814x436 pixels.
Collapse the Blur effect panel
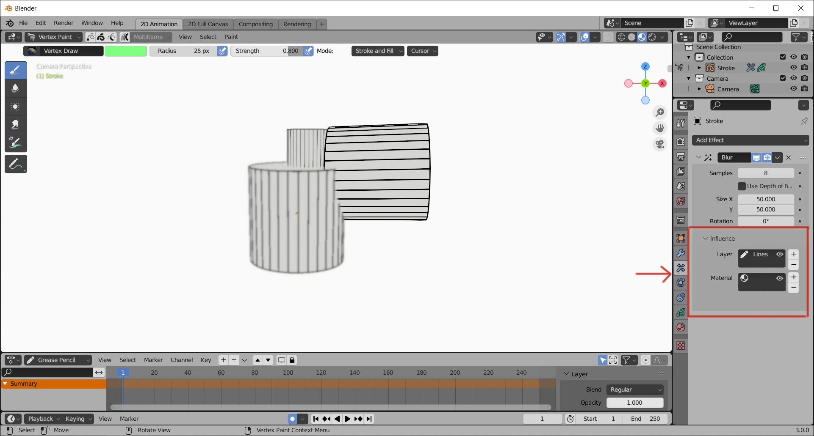698,157
